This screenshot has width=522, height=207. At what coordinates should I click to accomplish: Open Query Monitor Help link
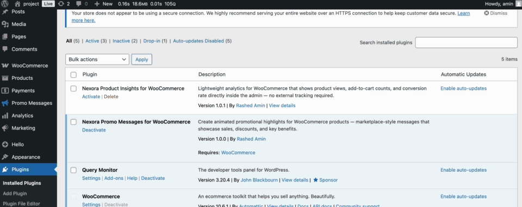(132, 178)
